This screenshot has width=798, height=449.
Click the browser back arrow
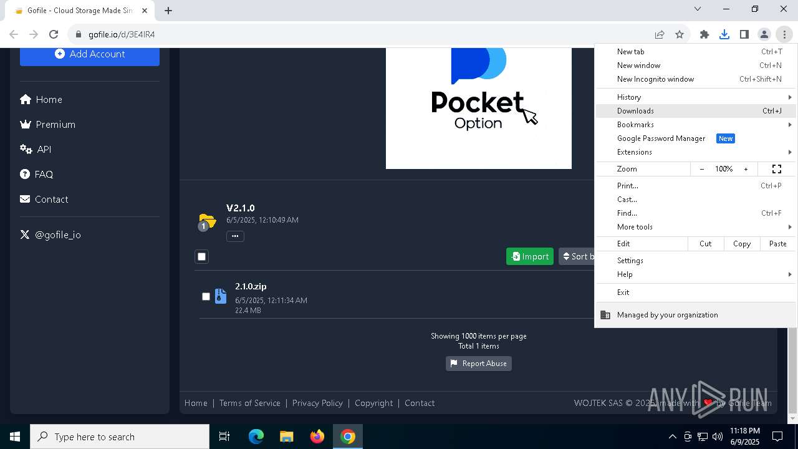coord(14,34)
